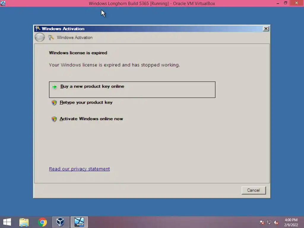Screen dimensions: 304x228
Task: Restore down the VirtualBox window
Action: tap(286, 3)
